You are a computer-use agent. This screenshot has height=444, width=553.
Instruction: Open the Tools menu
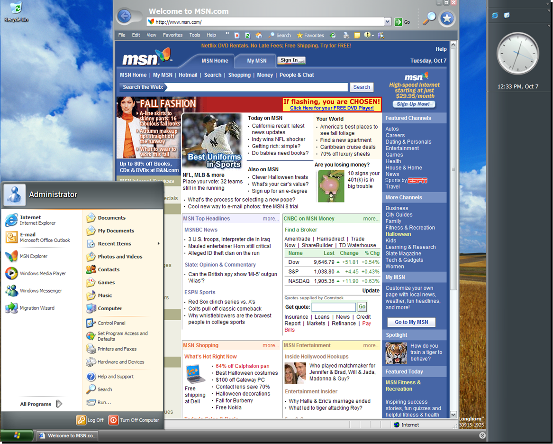(x=195, y=35)
